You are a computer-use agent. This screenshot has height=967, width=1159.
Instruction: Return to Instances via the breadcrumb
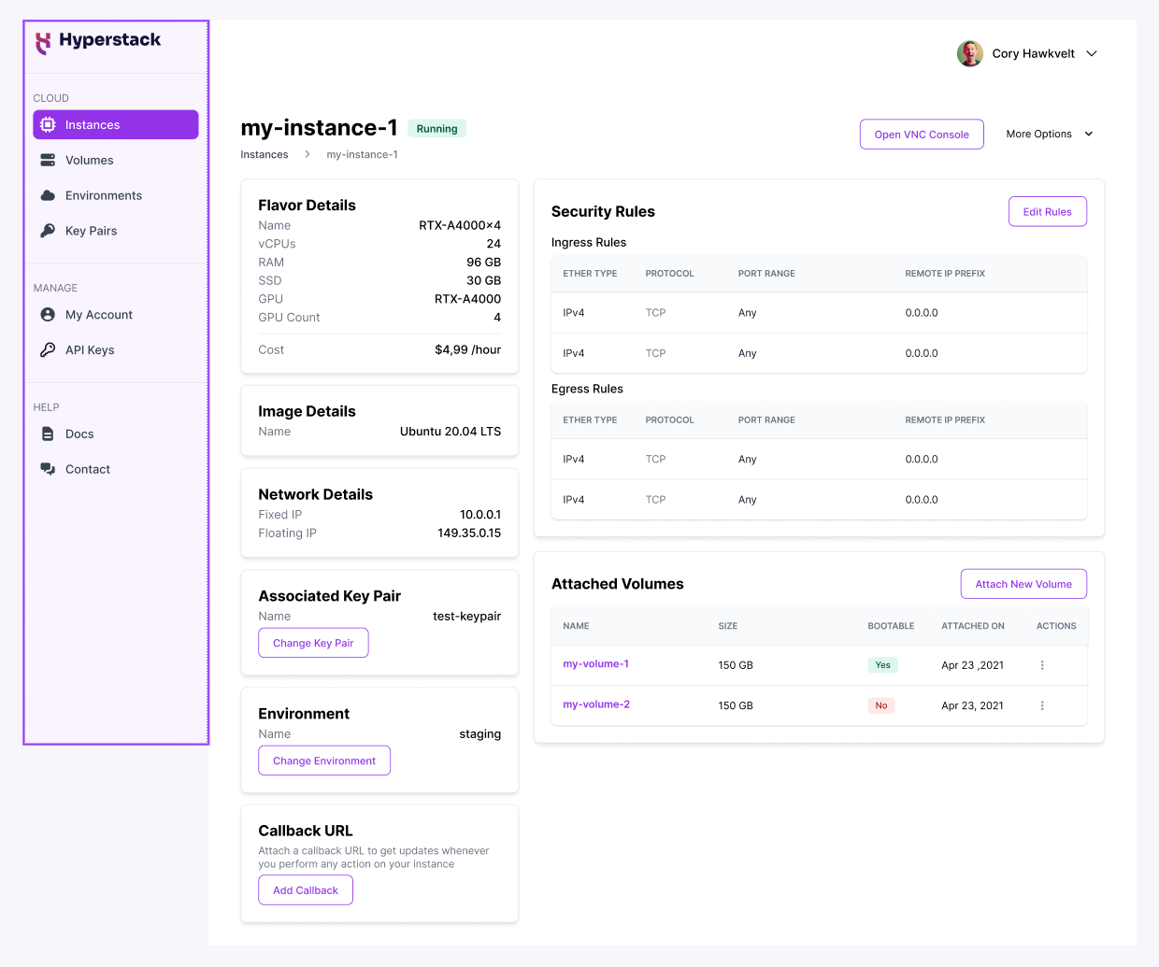[265, 154]
